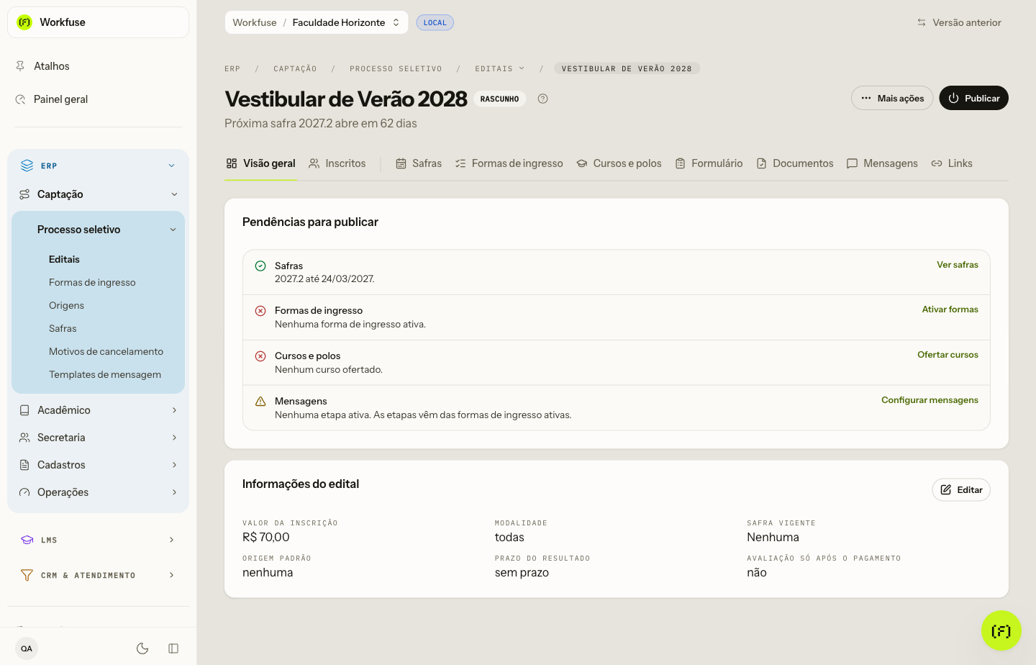This screenshot has width=1036, height=665.
Task: Open the Documentos tab
Action: 795,163
